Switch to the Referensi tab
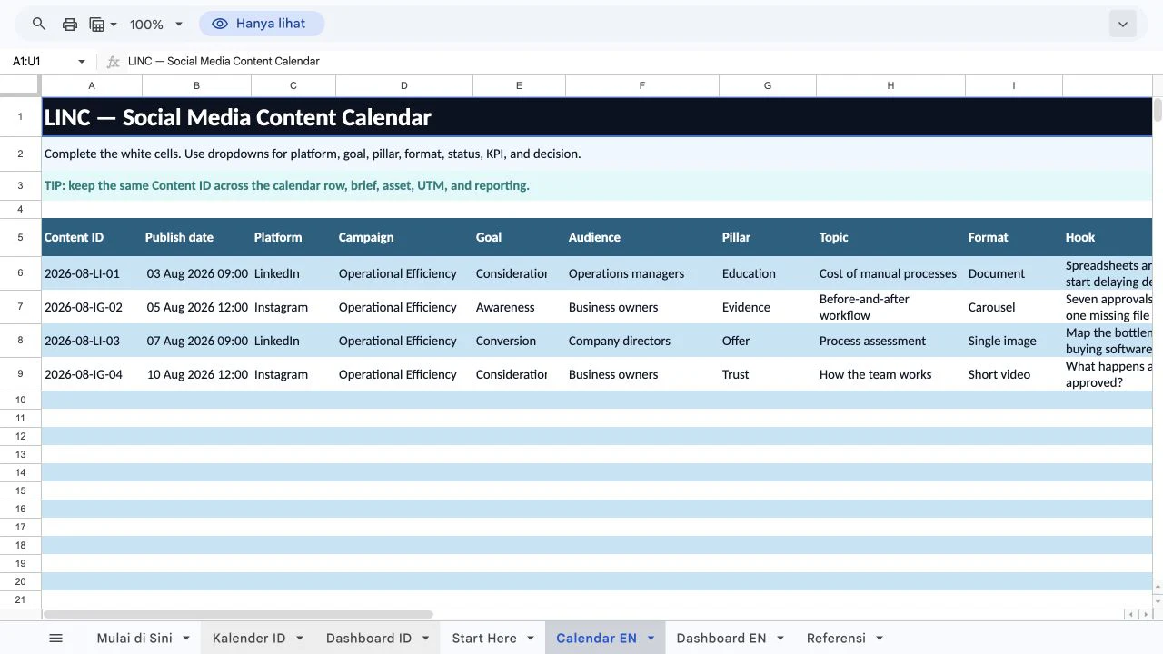1163x654 pixels. 836,639
